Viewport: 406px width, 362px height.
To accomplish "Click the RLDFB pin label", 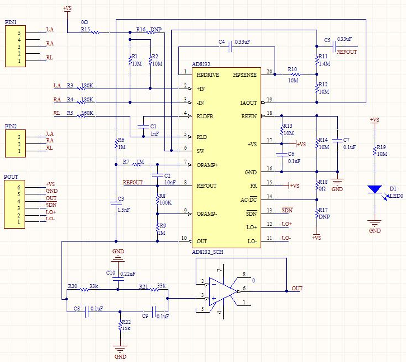I will click(205, 116).
